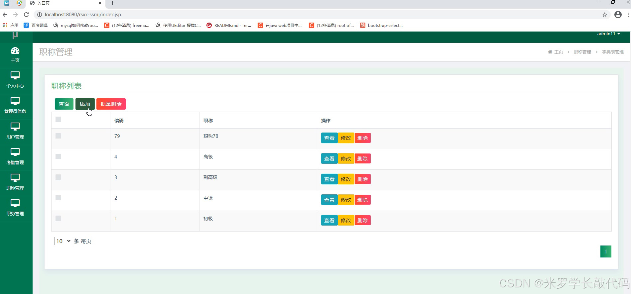The height and width of the screenshot is (294, 631).
Task: Click the 批量删除 bulk delete button
Action: (111, 104)
